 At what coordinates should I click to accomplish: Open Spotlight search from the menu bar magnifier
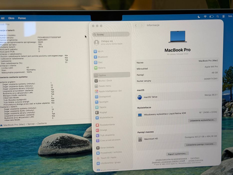(218, 16)
